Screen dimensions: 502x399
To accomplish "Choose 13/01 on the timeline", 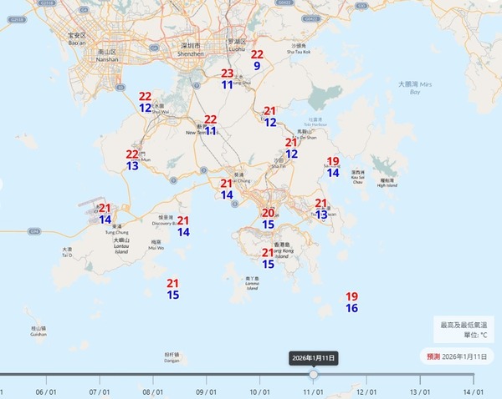I will [x=419, y=391].
